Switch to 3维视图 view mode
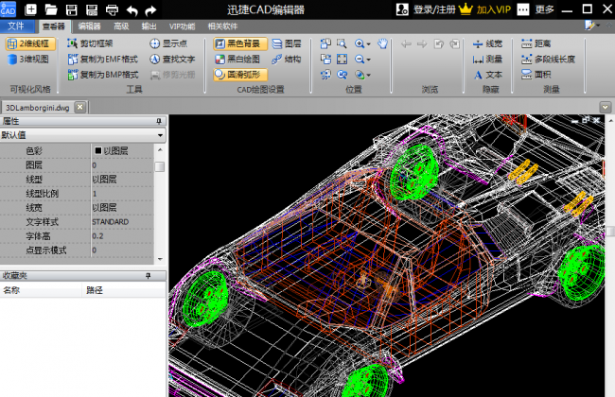This screenshot has width=615, height=397. (x=28, y=60)
